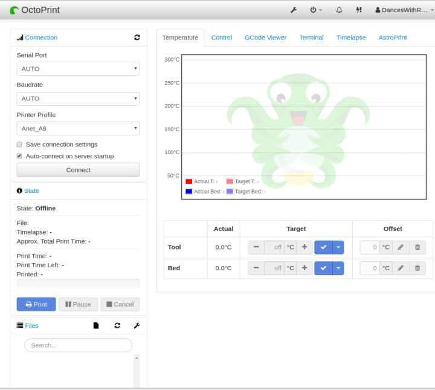The image size is (435, 390).
Task: Decrease Bed target temperature
Action: pyautogui.click(x=256, y=268)
